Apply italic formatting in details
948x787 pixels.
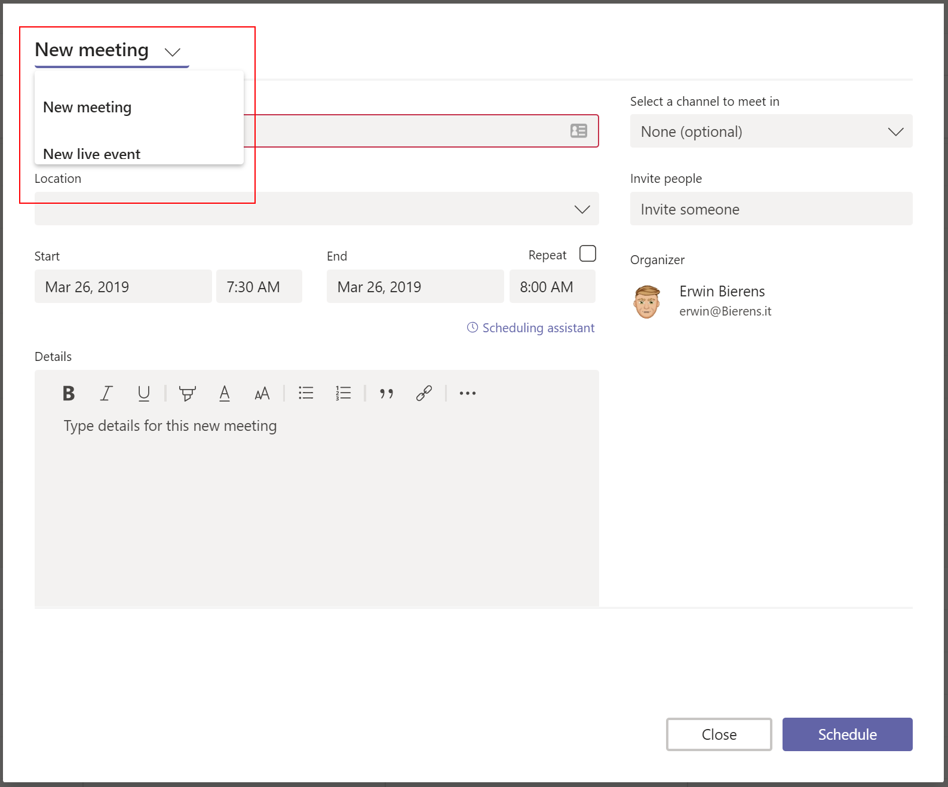106,393
